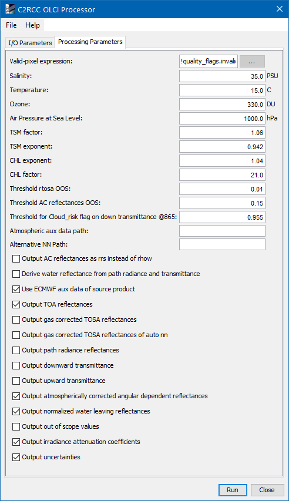
Task: Open the Help menu
Action: point(33,25)
